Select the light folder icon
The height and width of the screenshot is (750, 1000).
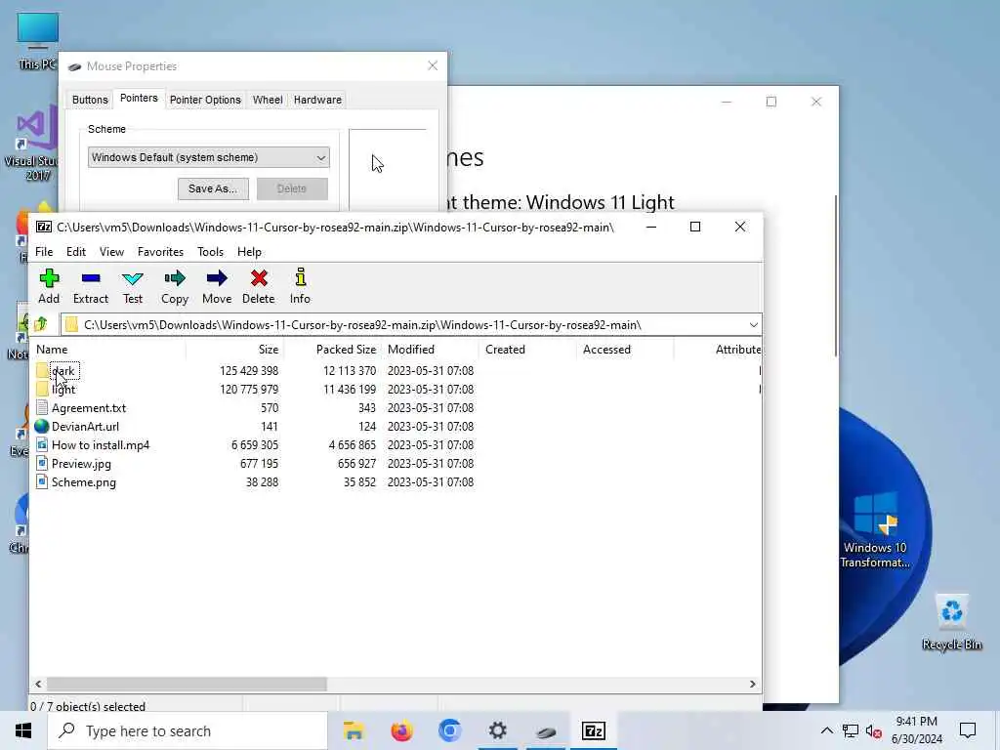coord(42,389)
